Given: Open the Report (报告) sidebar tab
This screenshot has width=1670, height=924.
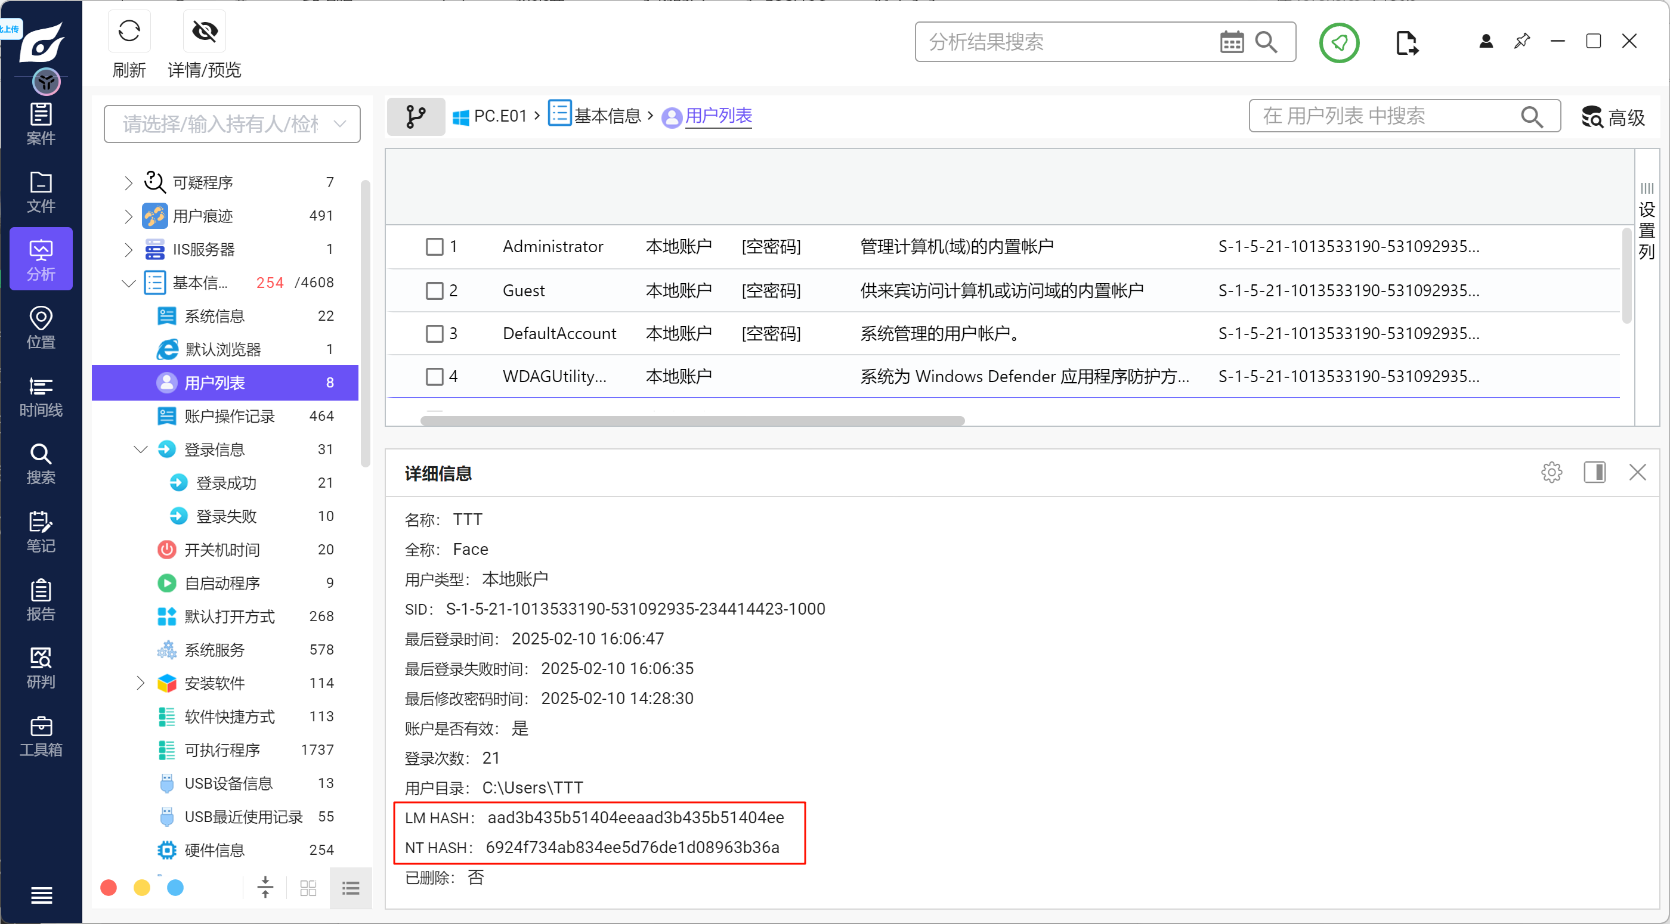Looking at the screenshot, I should click(41, 600).
